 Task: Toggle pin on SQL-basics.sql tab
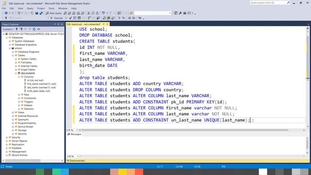point(104,24)
